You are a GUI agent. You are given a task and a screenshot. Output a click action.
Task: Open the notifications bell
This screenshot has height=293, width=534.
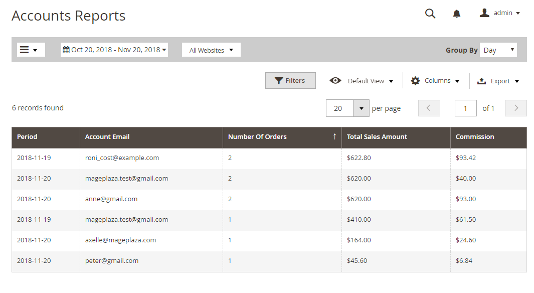coord(457,14)
